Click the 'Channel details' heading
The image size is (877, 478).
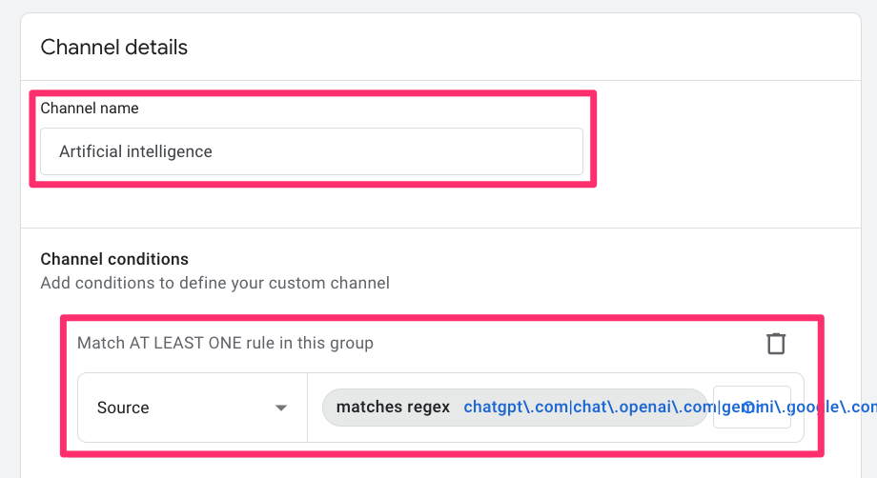113,47
